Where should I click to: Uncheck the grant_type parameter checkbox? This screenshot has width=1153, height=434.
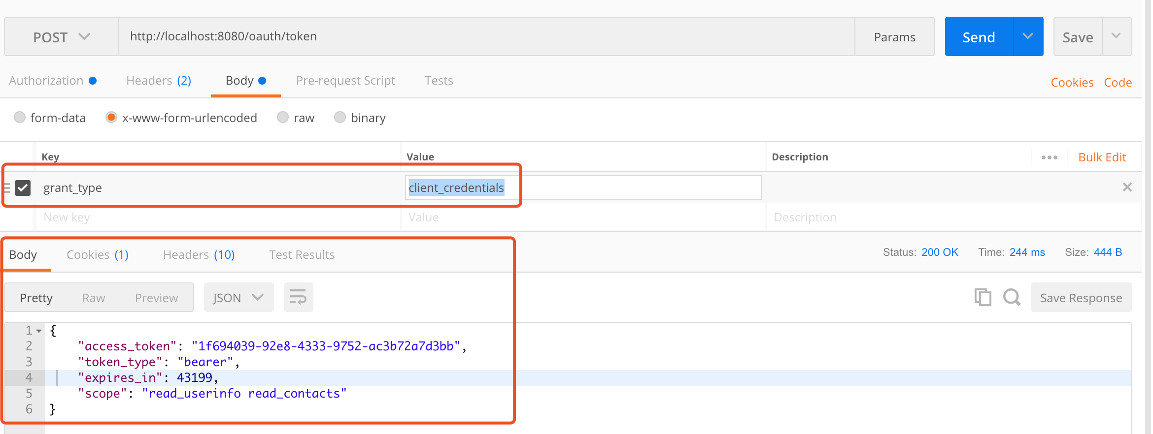point(23,188)
